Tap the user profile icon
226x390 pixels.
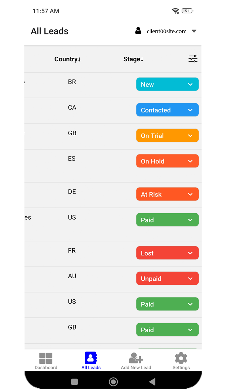pyautogui.click(x=138, y=31)
